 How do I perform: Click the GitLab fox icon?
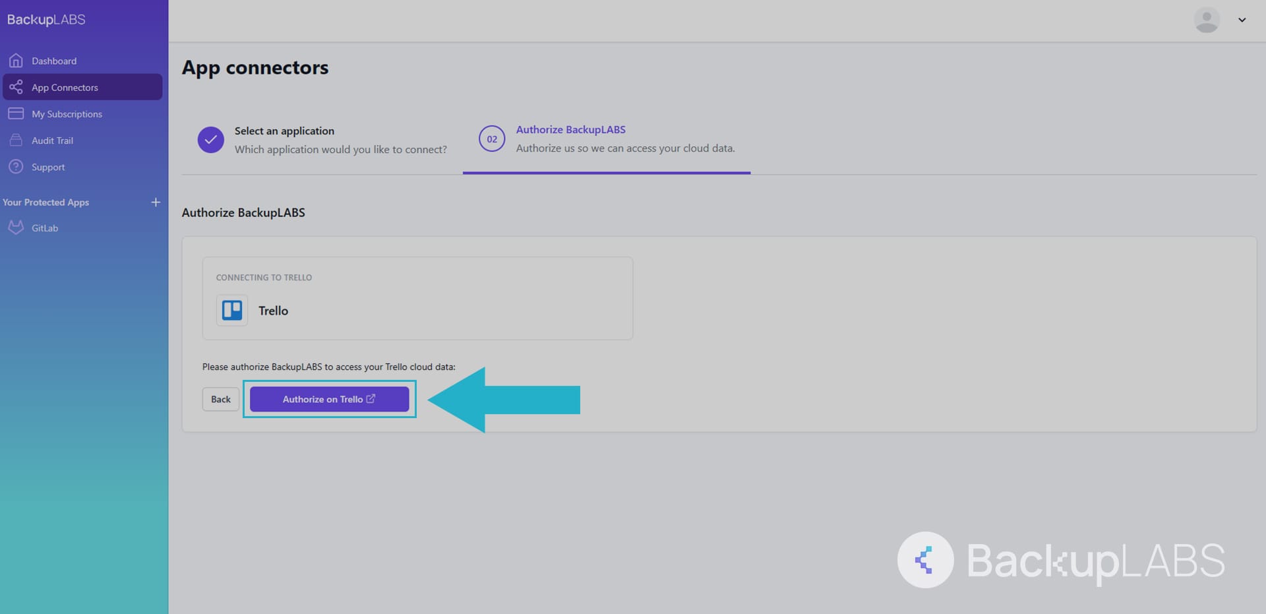[x=16, y=228]
